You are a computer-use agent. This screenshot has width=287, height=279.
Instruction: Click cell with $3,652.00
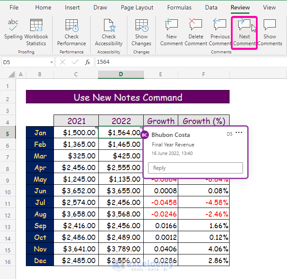coord(76,191)
